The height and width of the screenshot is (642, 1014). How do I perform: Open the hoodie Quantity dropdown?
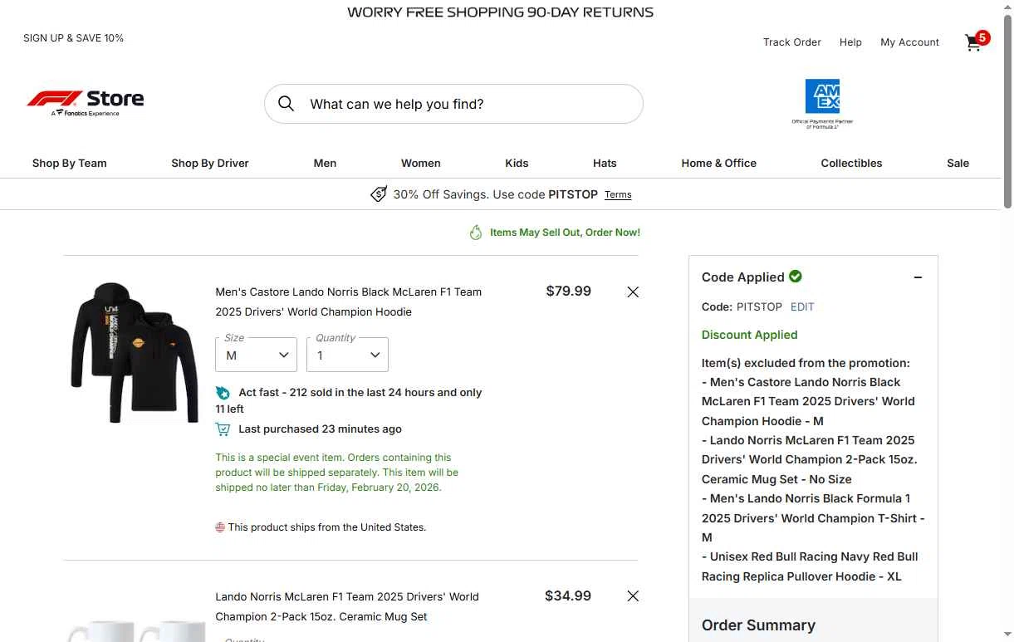[347, 355]
